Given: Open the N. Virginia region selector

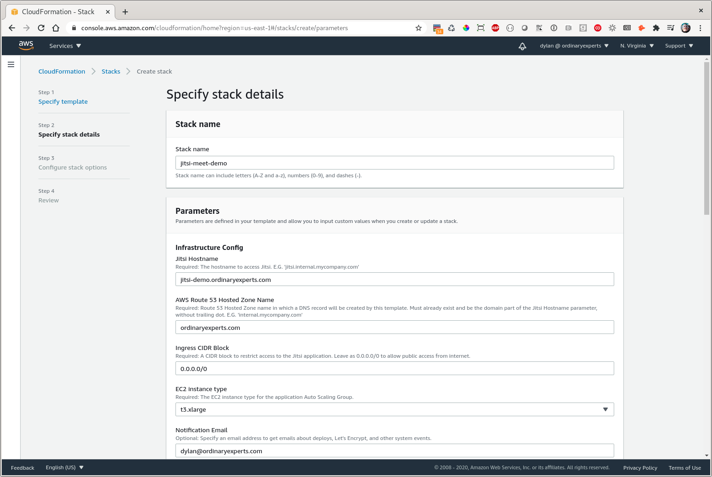Looking at the screenshot, I should [x=637, y=46].
